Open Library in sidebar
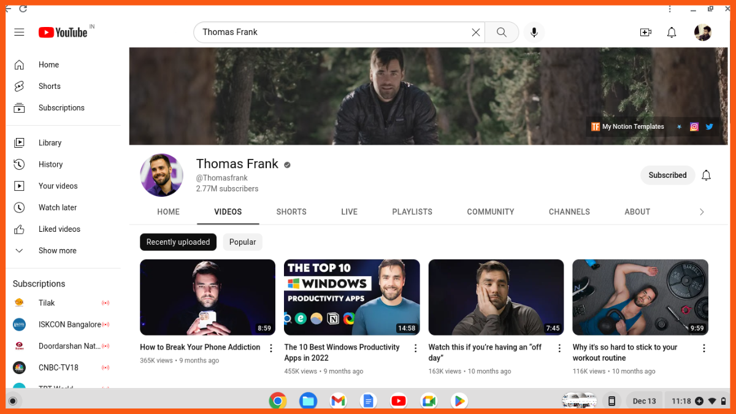This screenshot has height=414, width=736. click(x=63, y=143)
